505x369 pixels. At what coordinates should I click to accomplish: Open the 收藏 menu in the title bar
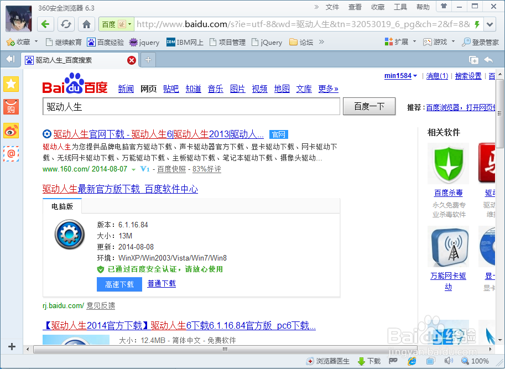pos(377,7)
